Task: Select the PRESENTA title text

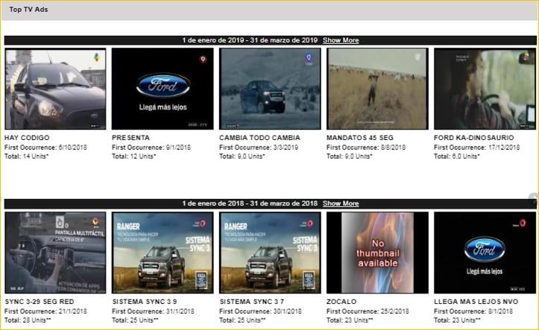Action: pyautogui.click(x=130, y=138)
